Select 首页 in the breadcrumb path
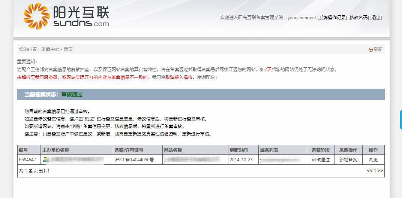Image resolution: width=402 pixels, height=198 pixels. (68, 49)
